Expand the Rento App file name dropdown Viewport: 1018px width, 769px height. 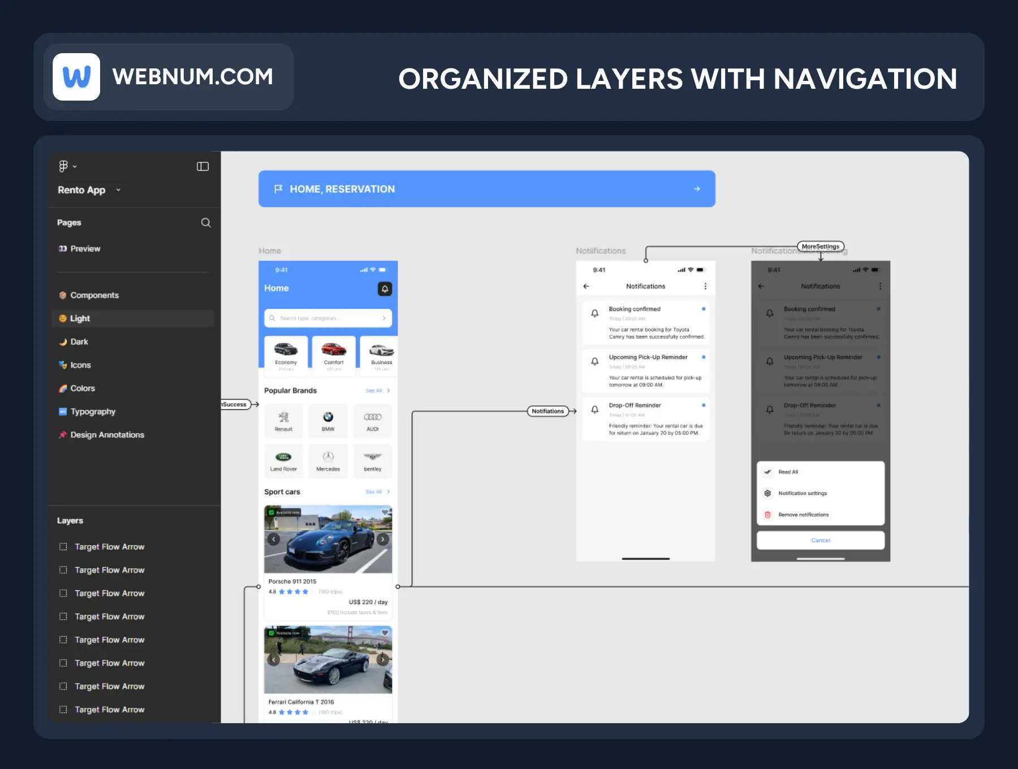pos(118,190)
